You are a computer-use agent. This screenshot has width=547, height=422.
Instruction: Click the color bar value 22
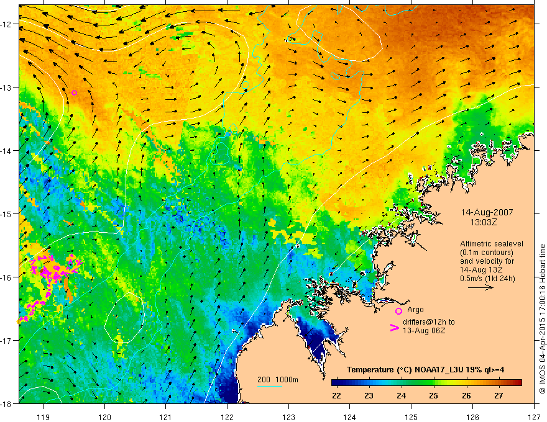coord(337,395)
